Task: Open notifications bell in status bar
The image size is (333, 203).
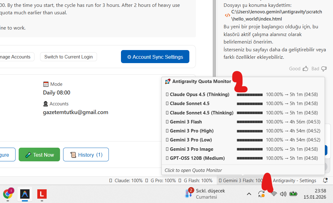Action: (325, 181)
